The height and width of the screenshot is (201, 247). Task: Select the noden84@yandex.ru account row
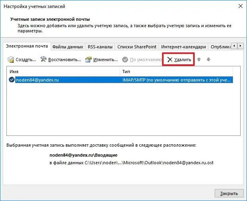click(x=121, y=80)
